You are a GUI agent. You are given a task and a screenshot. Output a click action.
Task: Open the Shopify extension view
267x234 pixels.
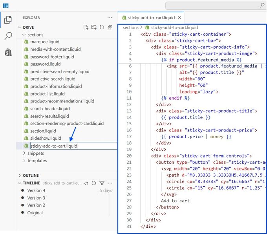(x=8, y=52)
